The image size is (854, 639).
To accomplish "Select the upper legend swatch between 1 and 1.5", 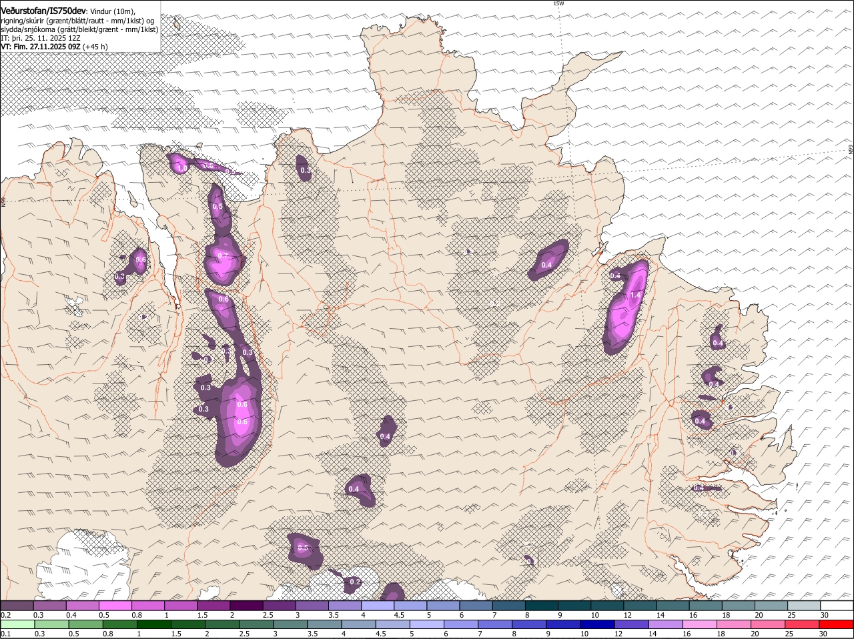I will point(181,606).
